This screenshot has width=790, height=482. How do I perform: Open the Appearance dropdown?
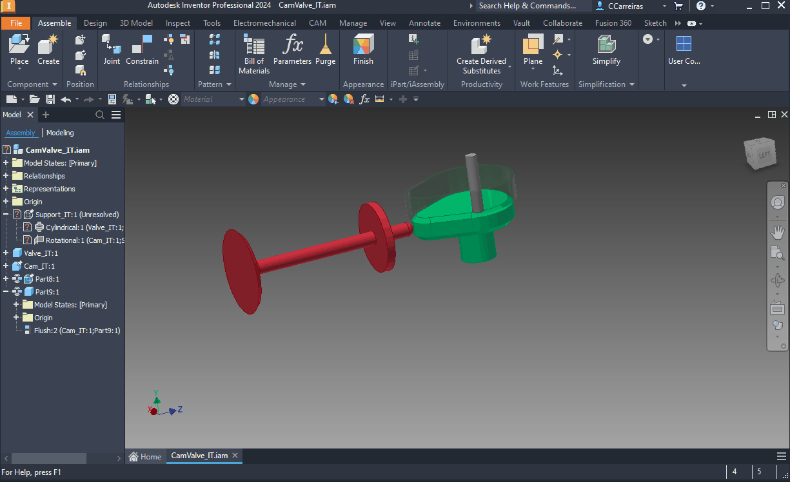pos(321,99)
